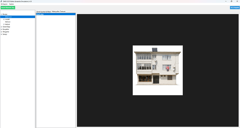Click the feather app icon in title bar

point(1,1)
